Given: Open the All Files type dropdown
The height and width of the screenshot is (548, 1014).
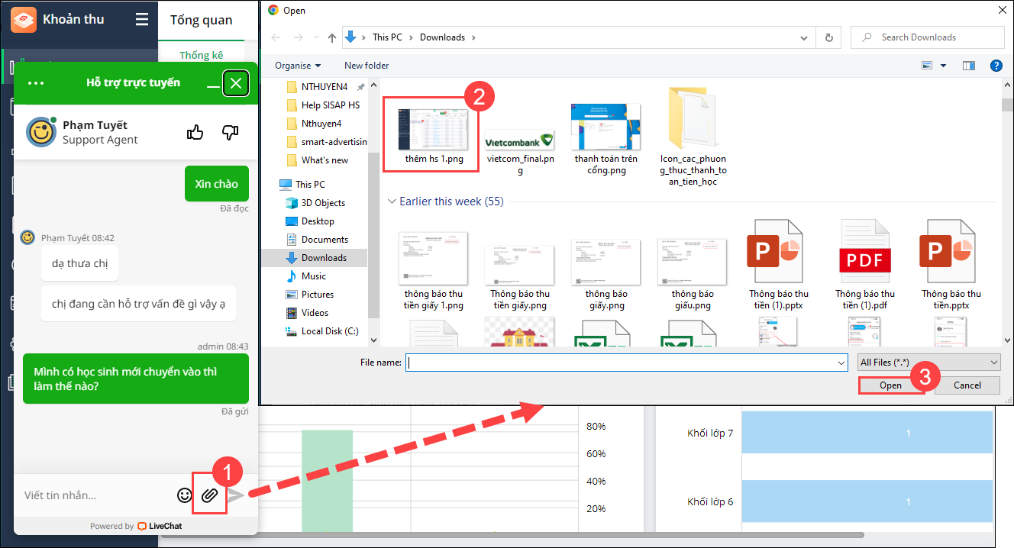Looking at the screenshot, I should point(929,363).
